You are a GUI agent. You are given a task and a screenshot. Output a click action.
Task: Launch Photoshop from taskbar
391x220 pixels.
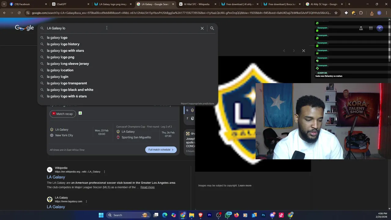[x=263, y=215]
